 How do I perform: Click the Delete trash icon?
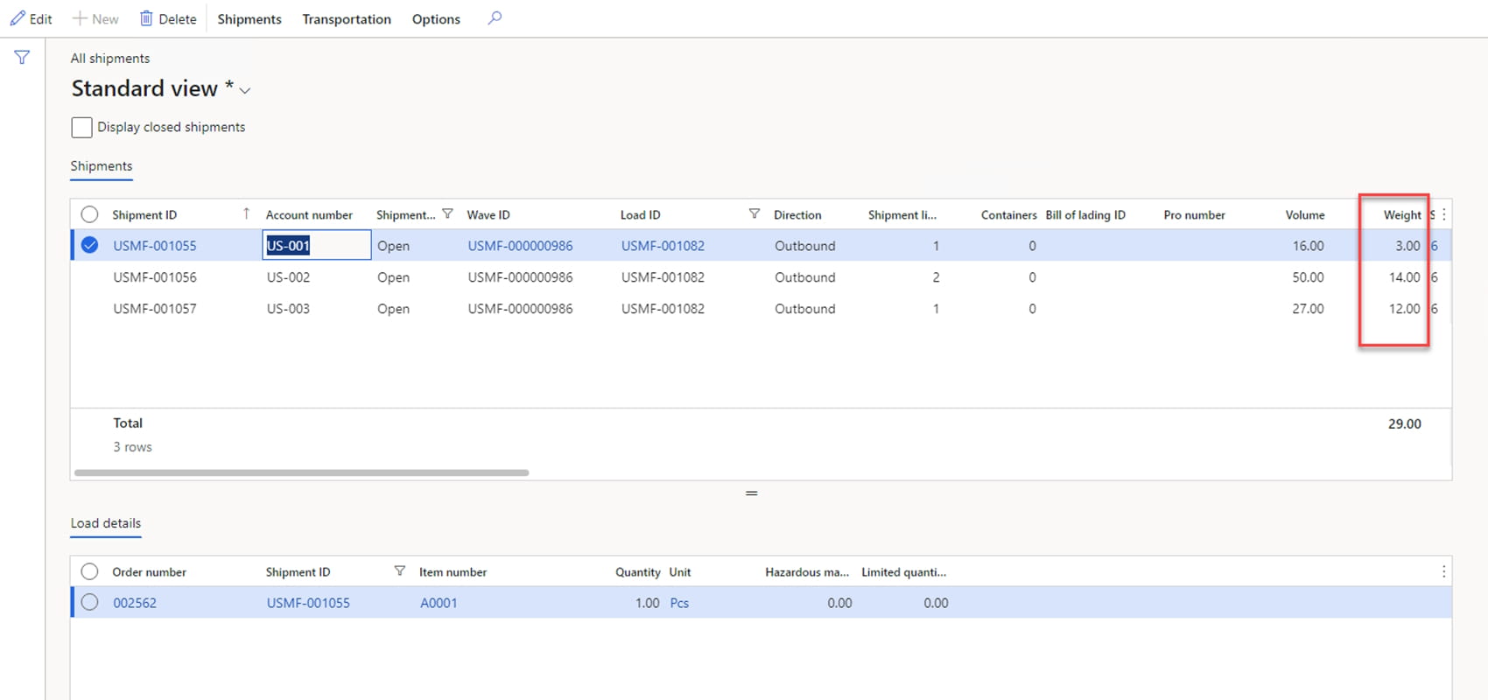pos(146,18)
